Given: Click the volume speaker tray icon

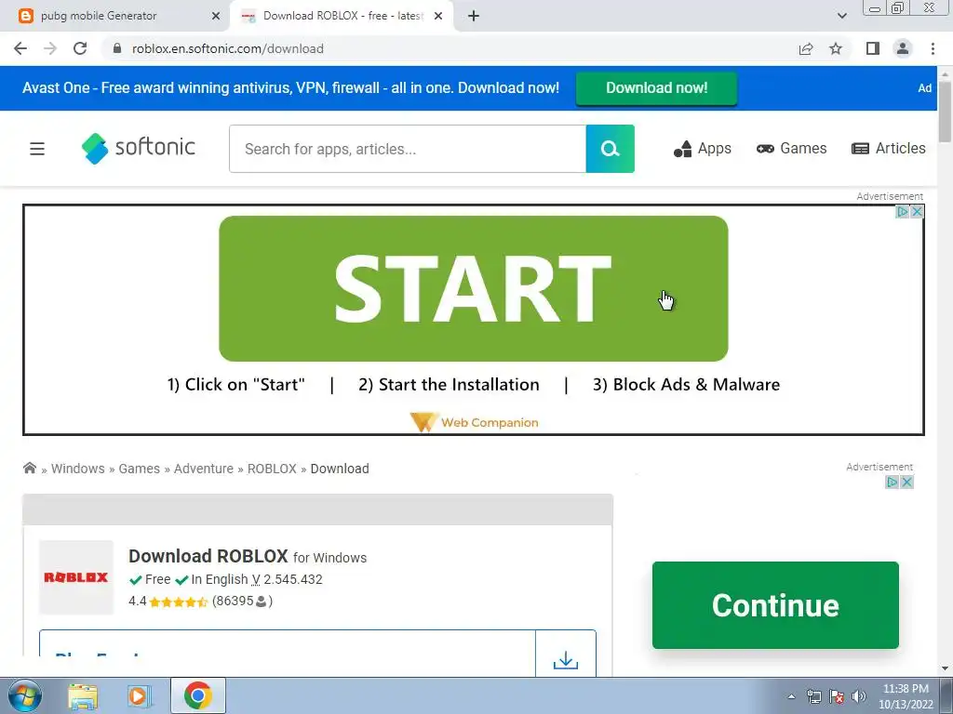Looking at the screenshot, I should 858,696.
